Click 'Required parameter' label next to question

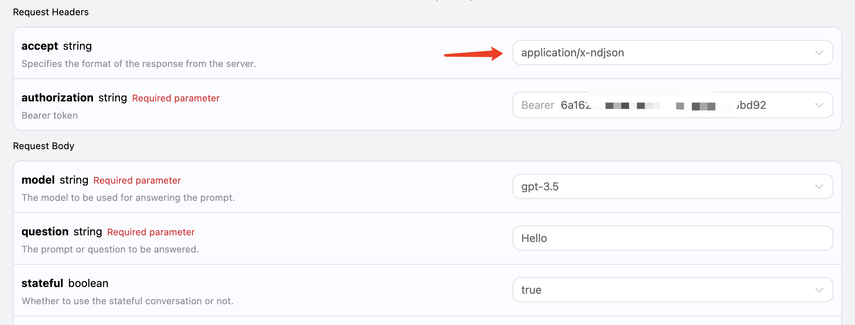coord(151,232)
